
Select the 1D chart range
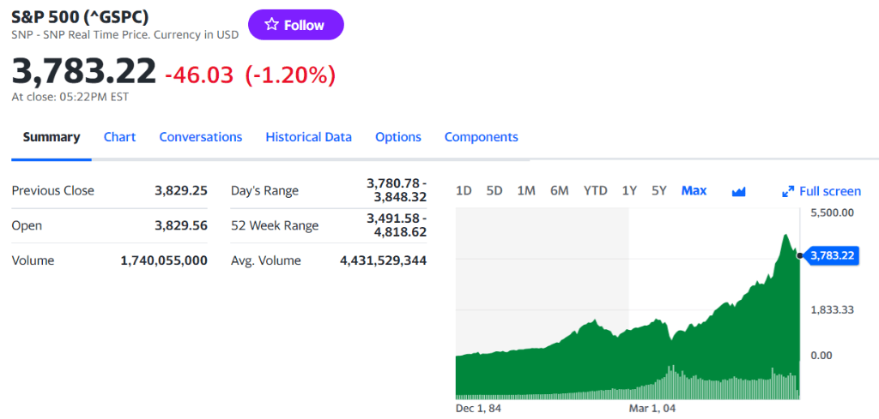464,191
